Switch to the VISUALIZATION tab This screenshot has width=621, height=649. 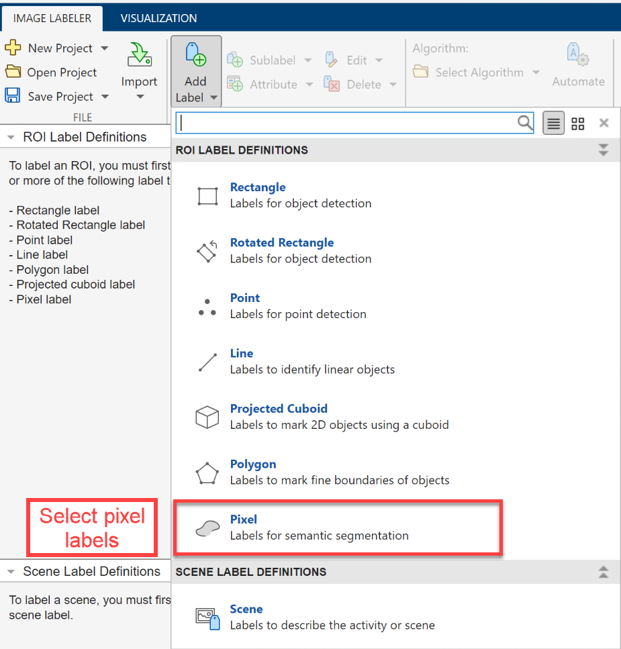click(158, 18)
